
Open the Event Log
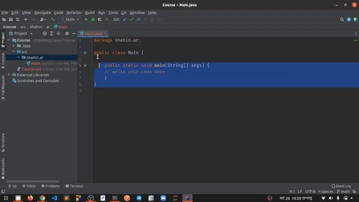(341, 186)
